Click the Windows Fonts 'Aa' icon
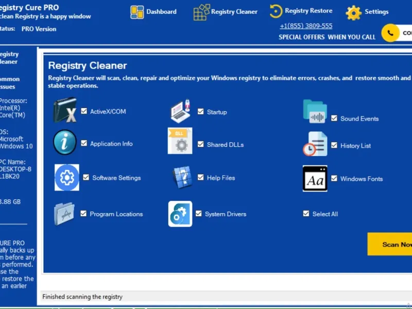The width and height of the screenshot is (412, 309). point(315,178)
